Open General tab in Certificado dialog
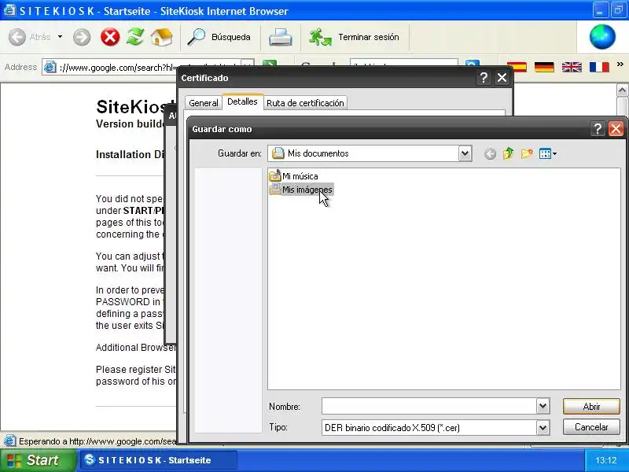Image resolution: width=629 pixels, height=472 pixels. (204, 103)
